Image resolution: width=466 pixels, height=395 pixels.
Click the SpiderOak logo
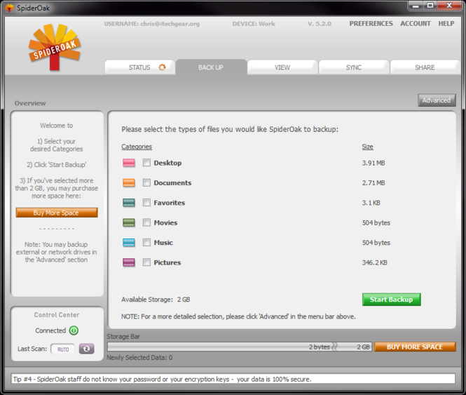point(55,47)
